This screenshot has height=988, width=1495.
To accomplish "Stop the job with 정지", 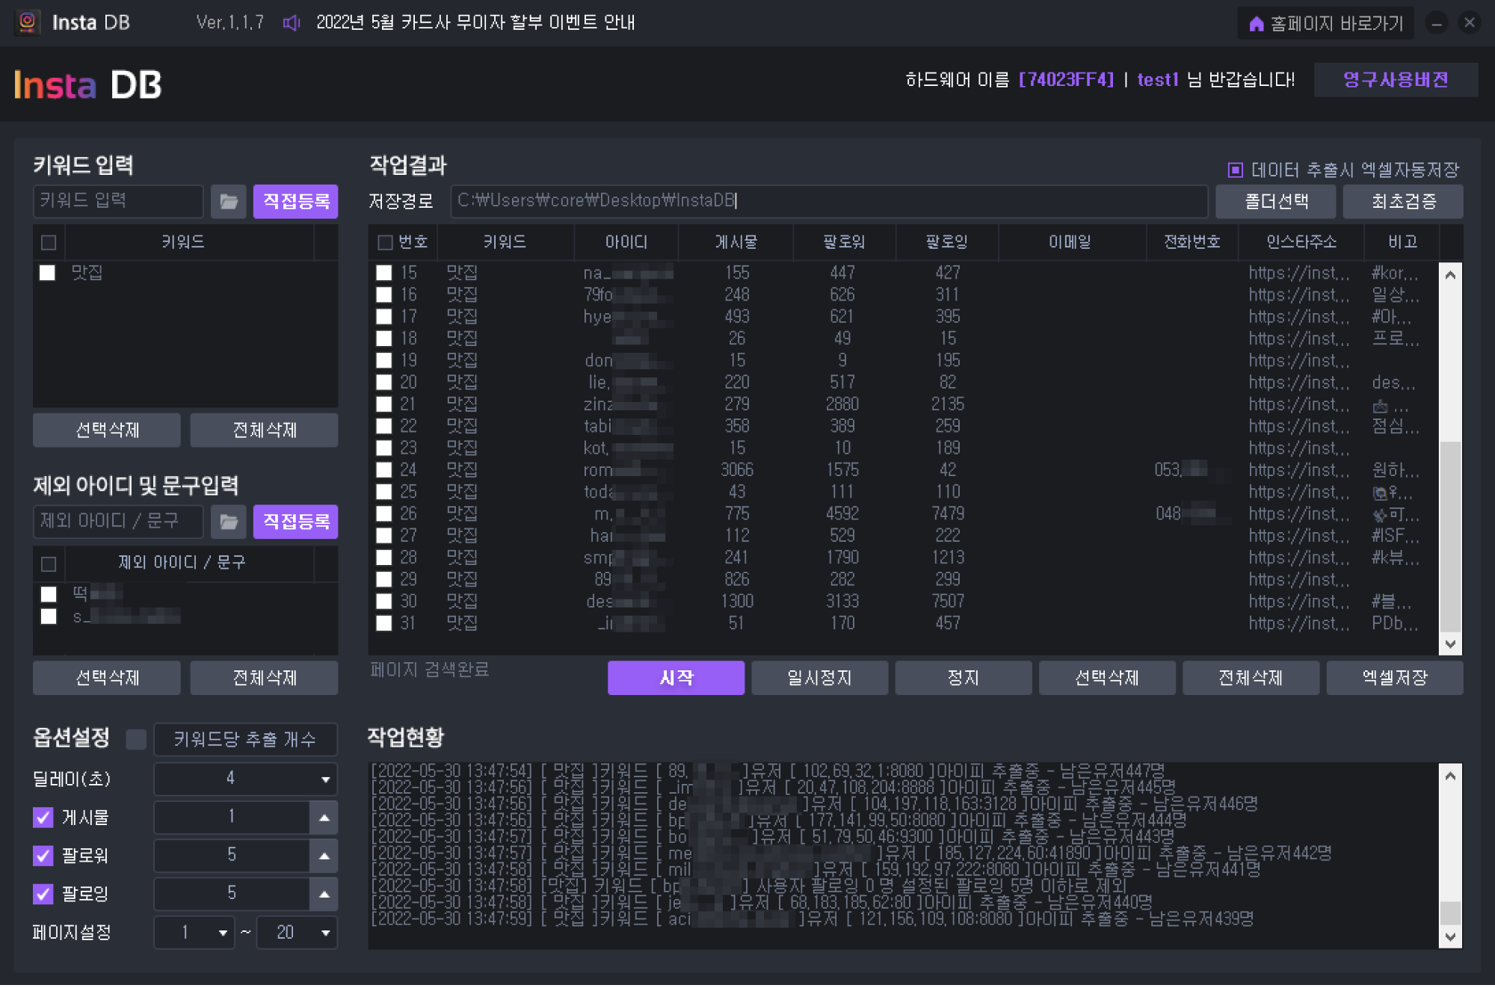I will pos(964,679).
